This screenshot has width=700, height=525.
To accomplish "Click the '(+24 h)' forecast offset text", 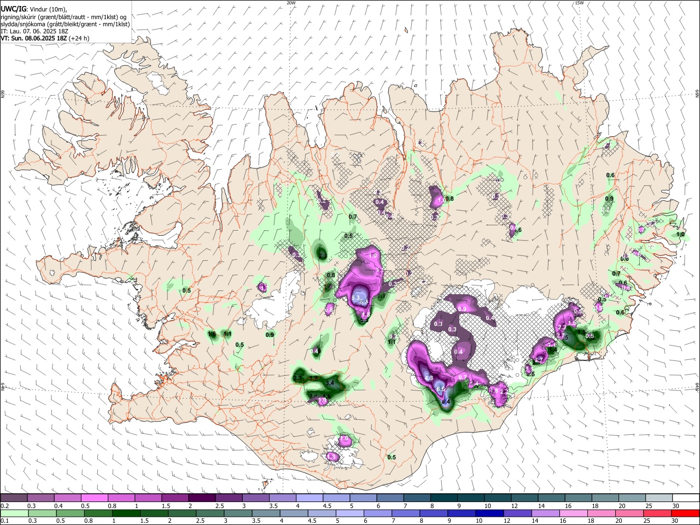I will pyautogui.click(x=79, y=38).
